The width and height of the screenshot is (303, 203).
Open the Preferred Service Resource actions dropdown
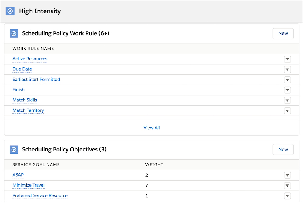pyautogui.click(x=287, y=196)
